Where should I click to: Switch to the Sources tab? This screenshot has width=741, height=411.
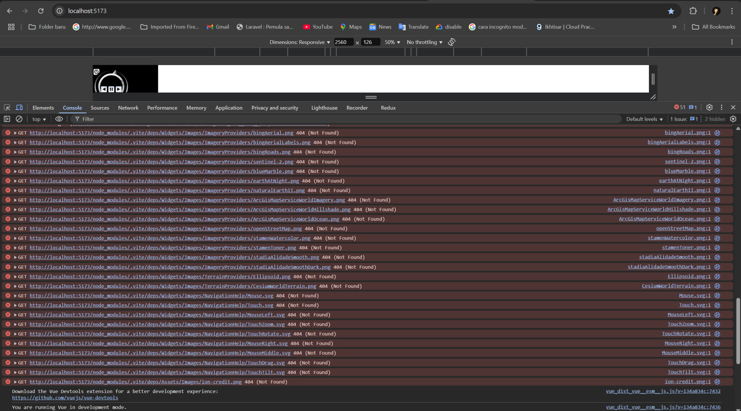click(100, 108)
